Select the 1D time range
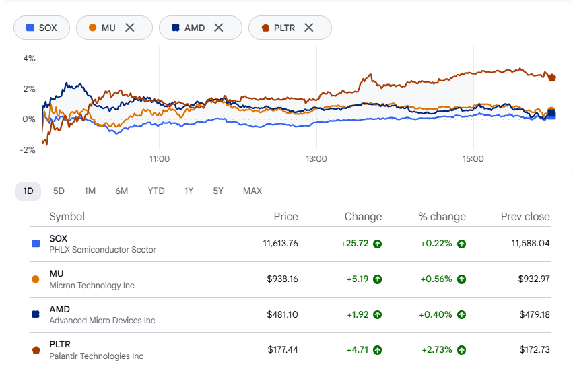 point(28,191)
